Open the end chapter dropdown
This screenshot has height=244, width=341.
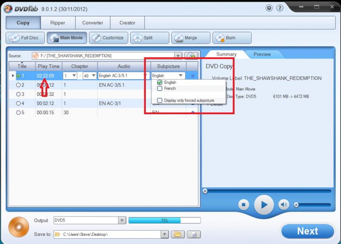click(x=94, y=76)
